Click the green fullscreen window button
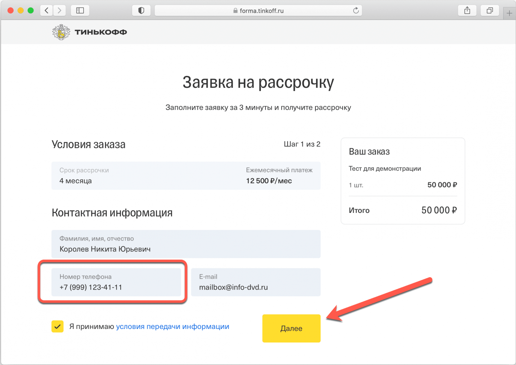 [31, 11]
